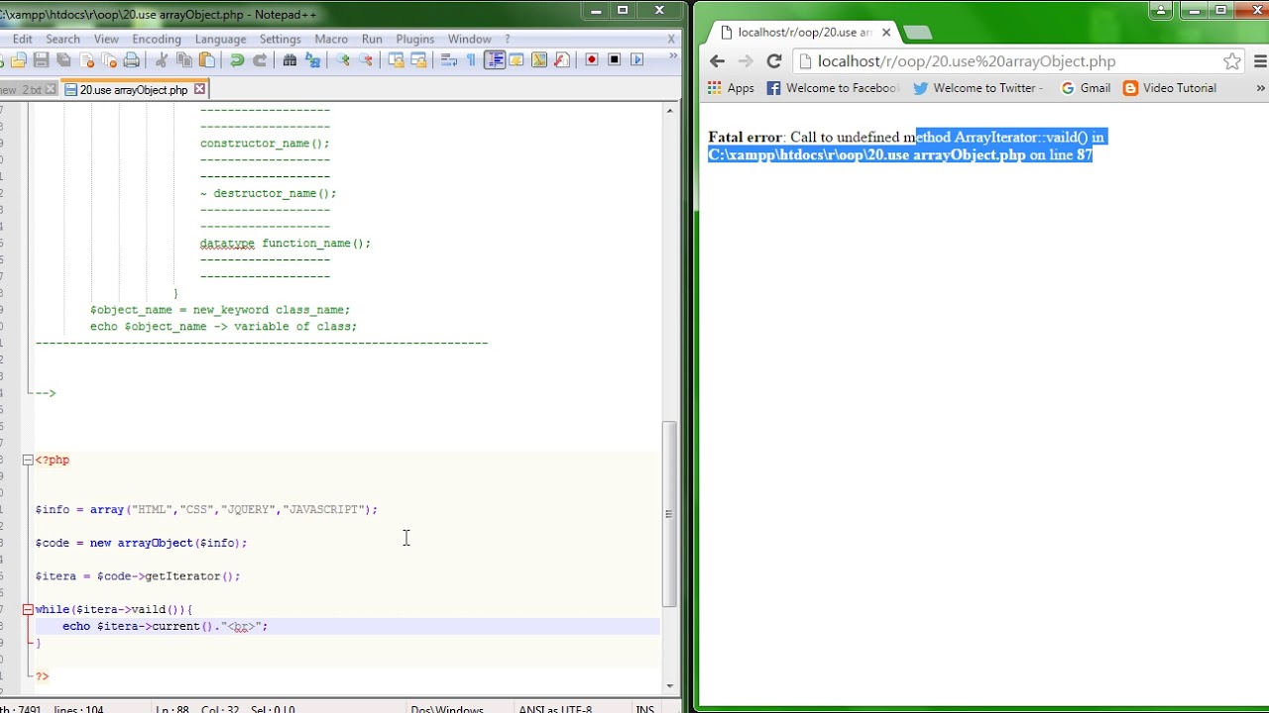Switch to the 20.use arrayObject.php tab
1269x713 pixels.
point(133,89)
